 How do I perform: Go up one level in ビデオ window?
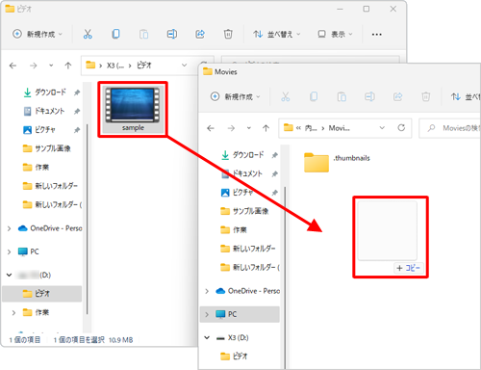[68, 66]
